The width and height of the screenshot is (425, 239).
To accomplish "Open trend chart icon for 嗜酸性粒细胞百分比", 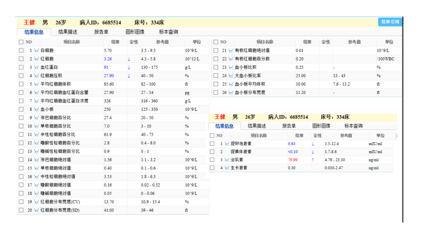I will 36,143.
